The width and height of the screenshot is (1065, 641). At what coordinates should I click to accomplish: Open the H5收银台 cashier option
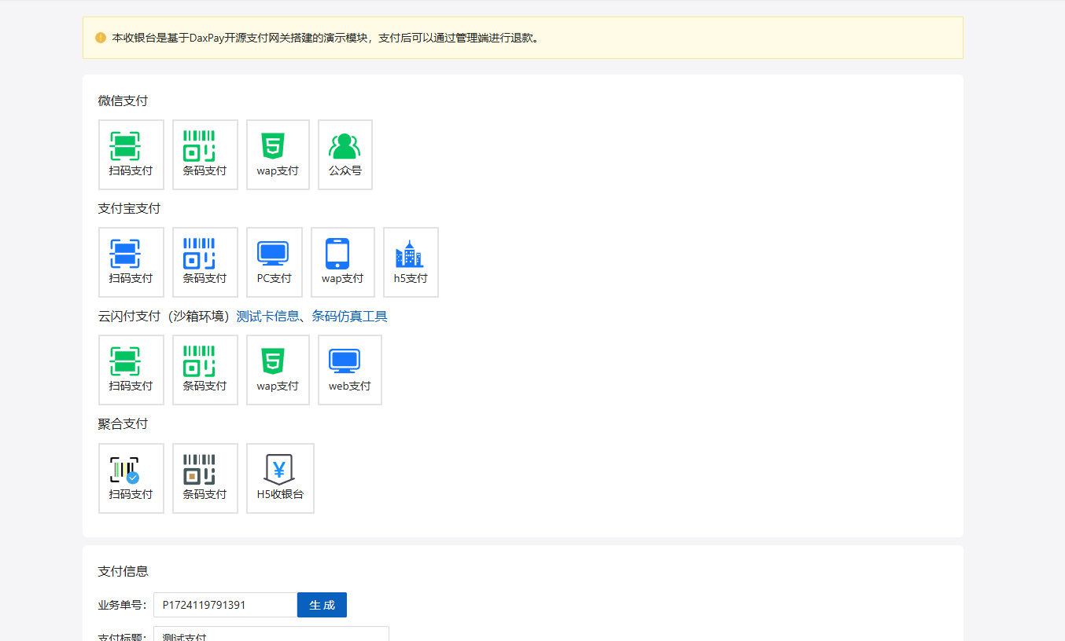(280, 478)
